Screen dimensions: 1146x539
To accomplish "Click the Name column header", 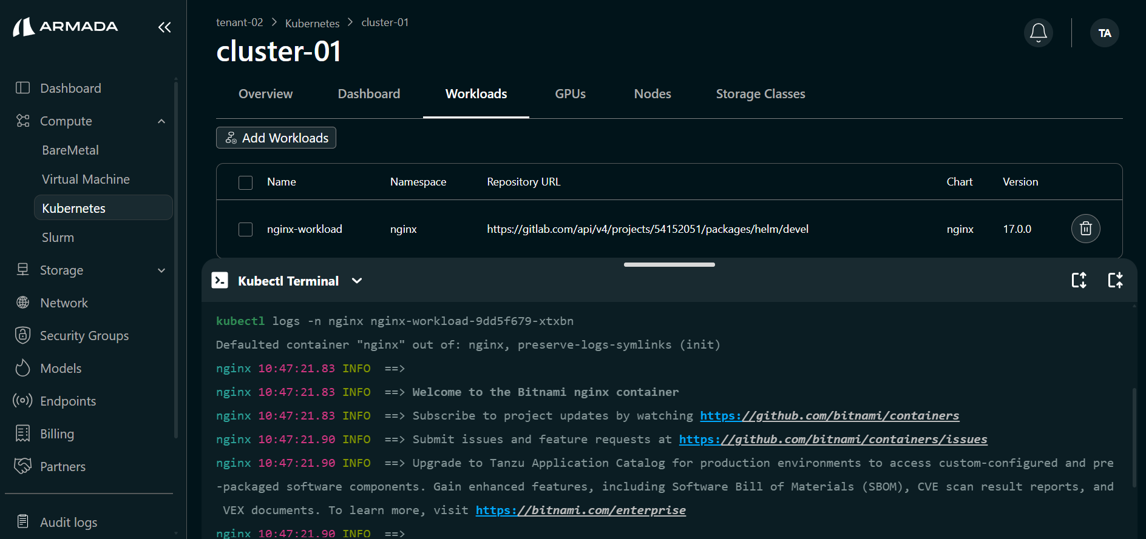I will point(282,182).
